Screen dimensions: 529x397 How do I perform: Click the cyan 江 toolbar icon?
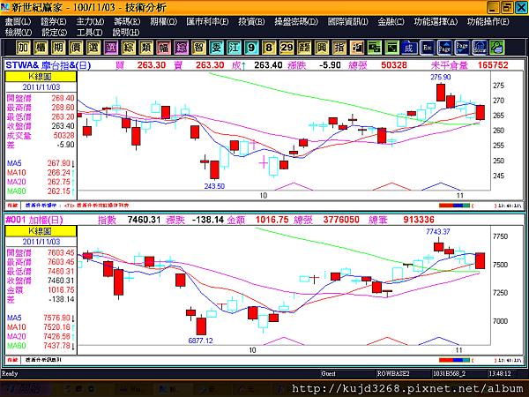pos(234,48)
